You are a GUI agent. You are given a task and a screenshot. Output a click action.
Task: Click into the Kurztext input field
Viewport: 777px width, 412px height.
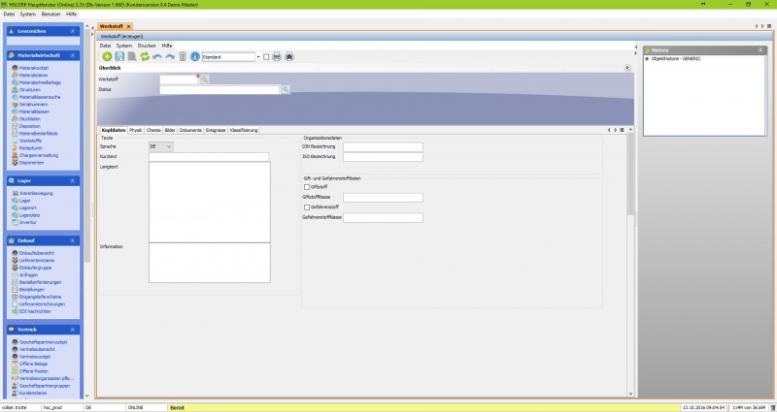208,156
